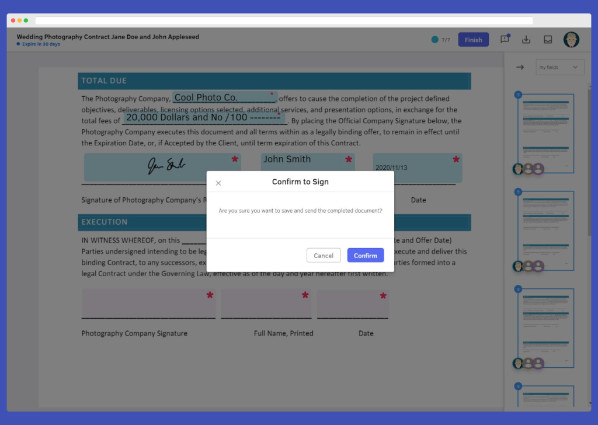Dismiss the Confirm to Sign dialog
Viewport: 598px width, 425px height.
(x=218, y=183)
